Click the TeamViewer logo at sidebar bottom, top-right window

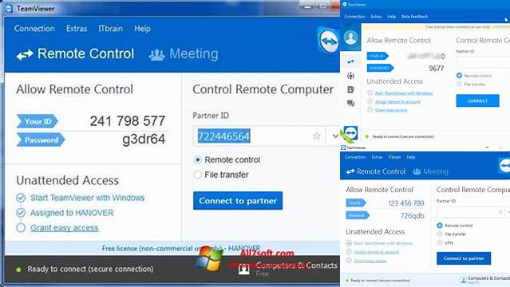point(350,132)
